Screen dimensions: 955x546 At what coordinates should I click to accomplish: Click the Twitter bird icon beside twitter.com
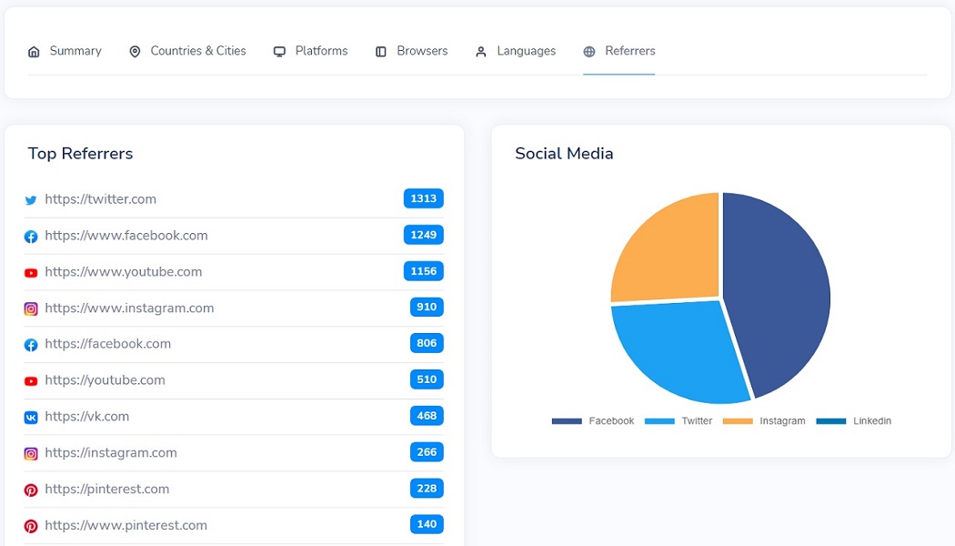pyautogui.click(x=31, y=200)
